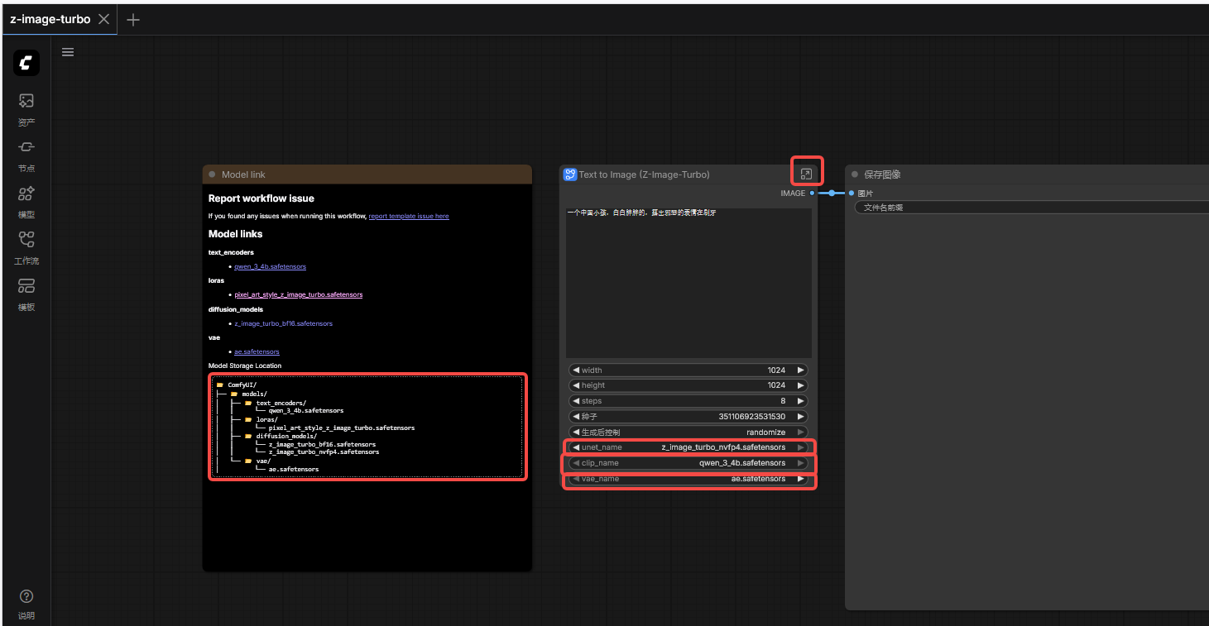Collapse the Model link node via its dot
The image size is (1209, 626).
[212, 174]
